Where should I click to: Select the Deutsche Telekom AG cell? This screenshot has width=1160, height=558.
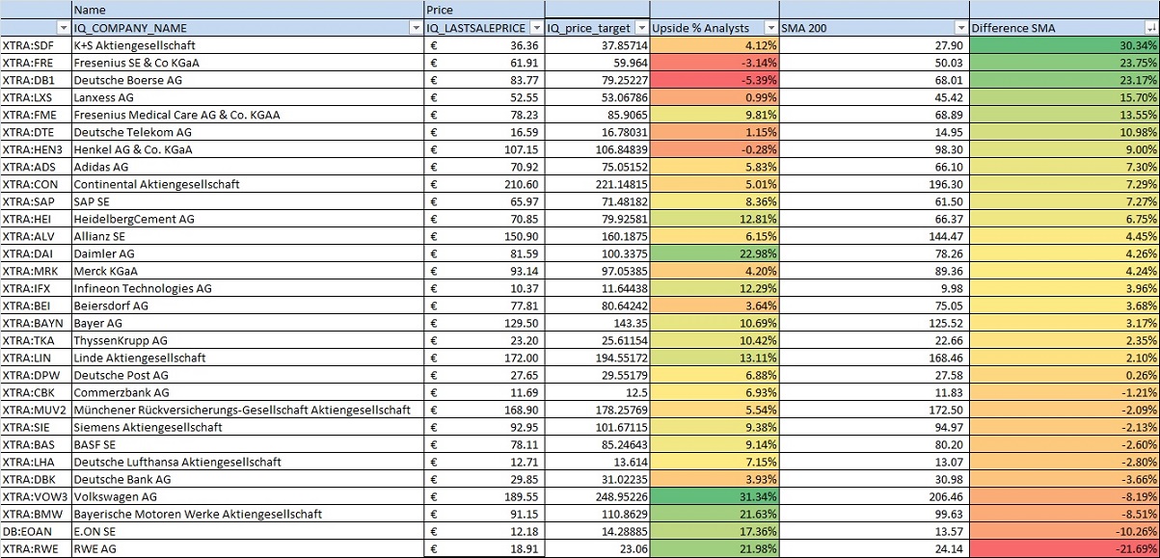coord(248,132)
